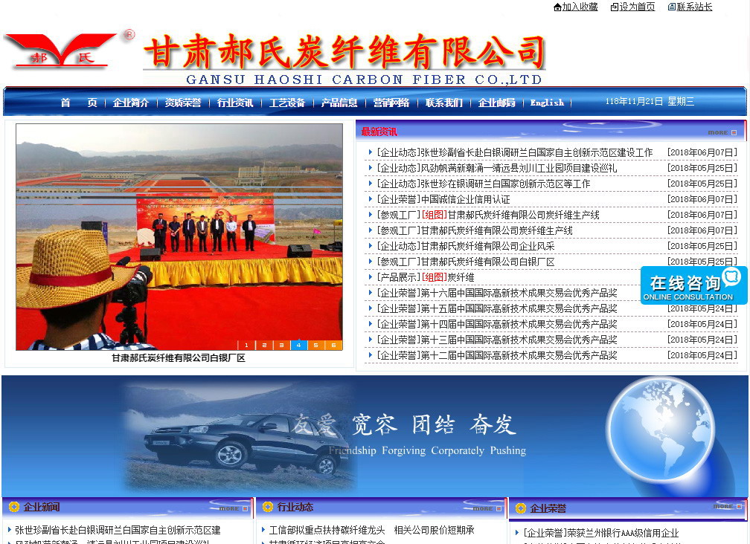Open the 营销网络 menu item
This screenshot has width=750, height=544.
click(391, 103)
